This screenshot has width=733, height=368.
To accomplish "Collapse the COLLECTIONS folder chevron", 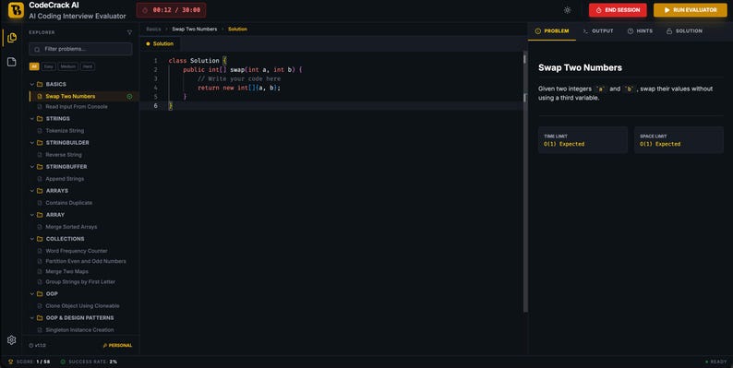I will pyautogui.click(x=32, y=239).
